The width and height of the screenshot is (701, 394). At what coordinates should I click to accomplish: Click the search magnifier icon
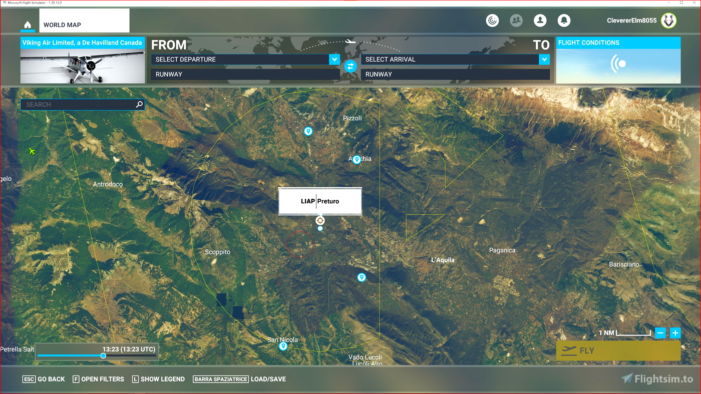[140, 105]
